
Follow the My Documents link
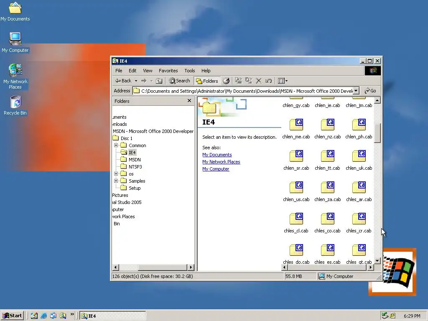217,155
